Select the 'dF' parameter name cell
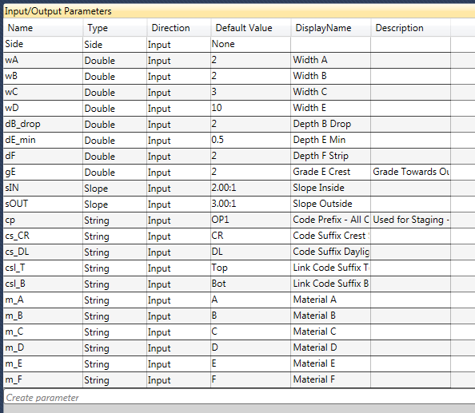Screen dimensions: 475x413 click(x=43, y=157)
